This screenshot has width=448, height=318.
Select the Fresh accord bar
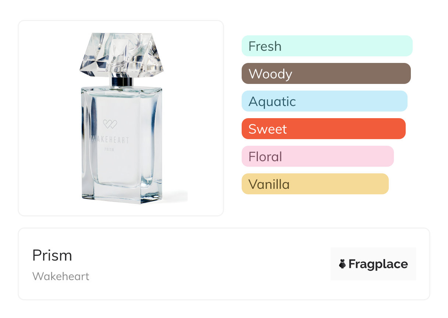tap(327, 46)
